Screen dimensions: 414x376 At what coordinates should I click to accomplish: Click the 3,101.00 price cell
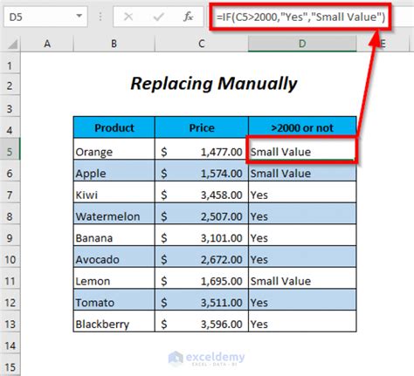point(202,235)
